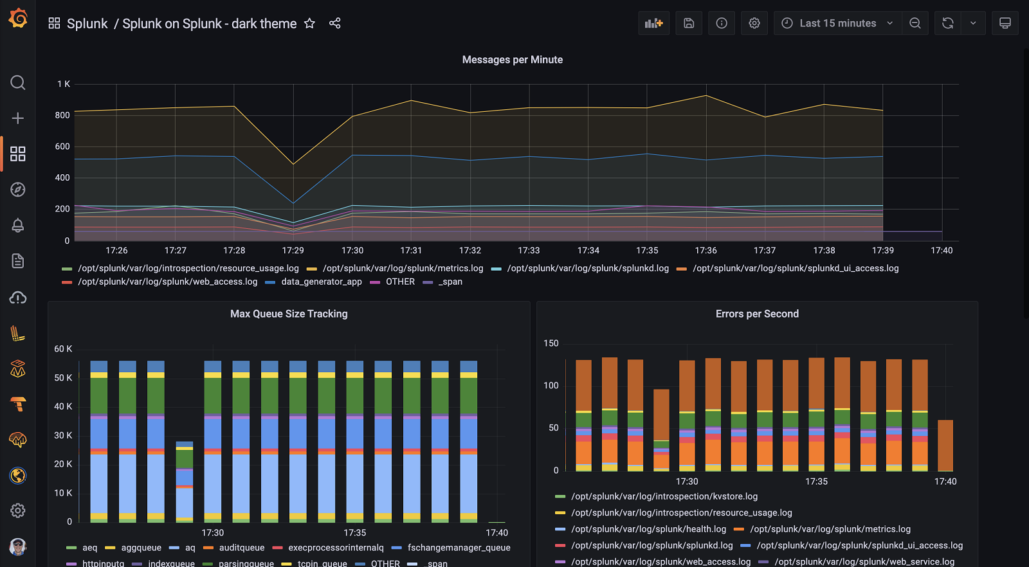The height and width of the screenshot is (567, 1029).
Task: Click the Grafana logo home icon
Action: 18,19
